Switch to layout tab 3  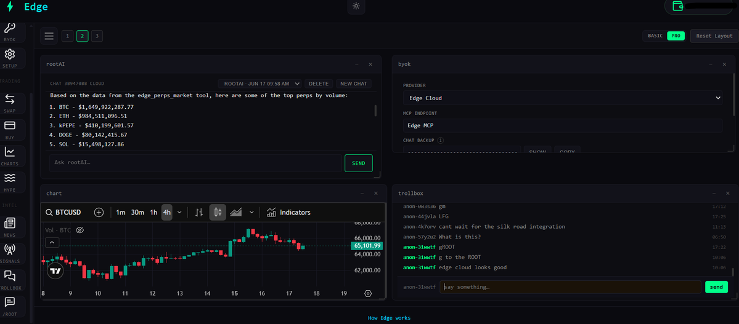97,36
